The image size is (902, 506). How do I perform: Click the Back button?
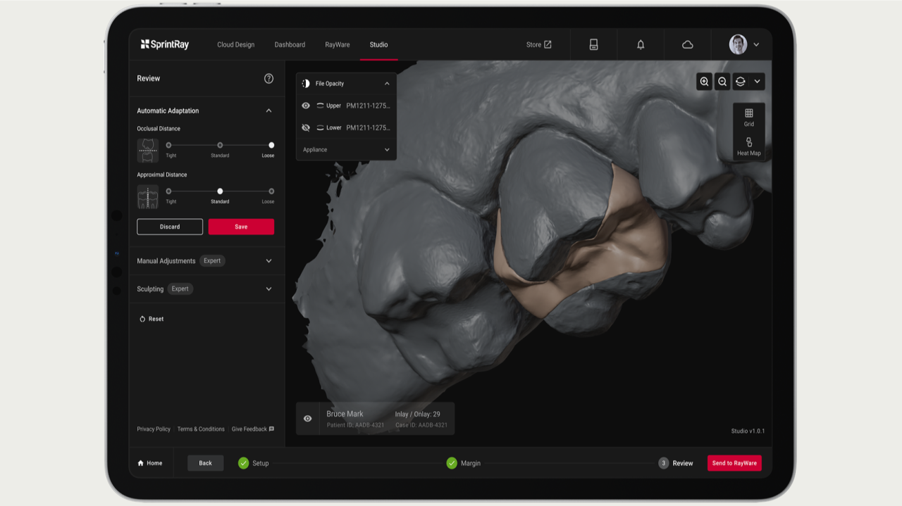(205, 463)
